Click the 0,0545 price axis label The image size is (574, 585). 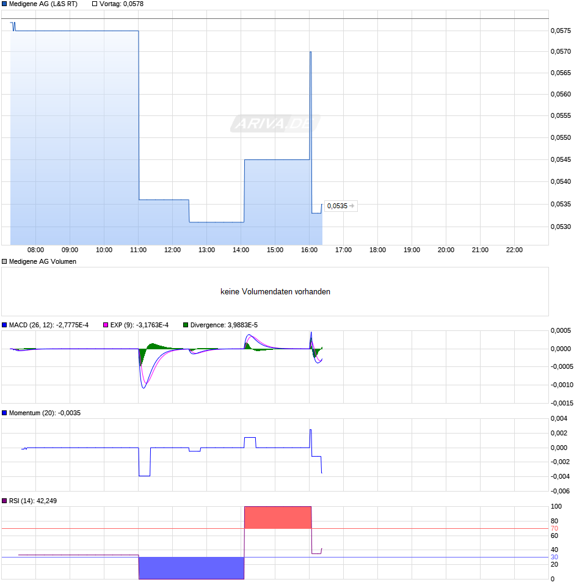[561, 159]
